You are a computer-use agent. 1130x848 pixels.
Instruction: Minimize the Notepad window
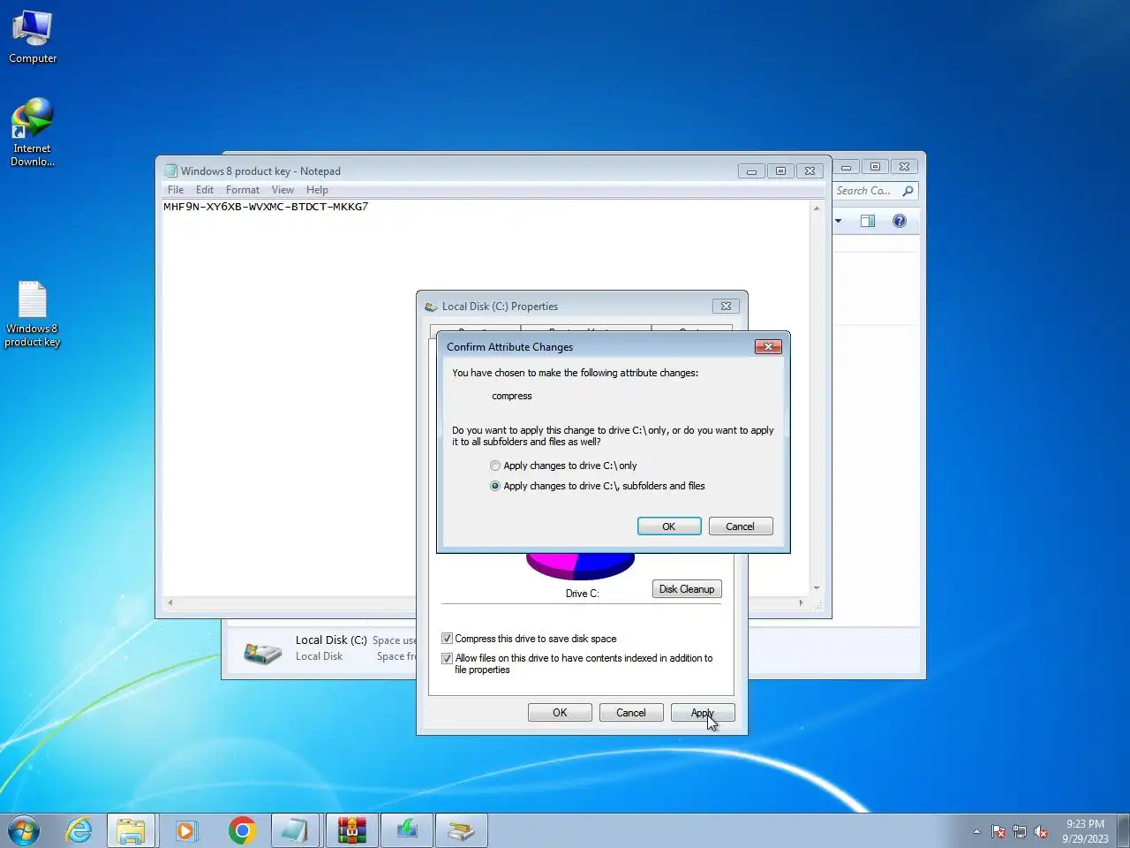751,171
